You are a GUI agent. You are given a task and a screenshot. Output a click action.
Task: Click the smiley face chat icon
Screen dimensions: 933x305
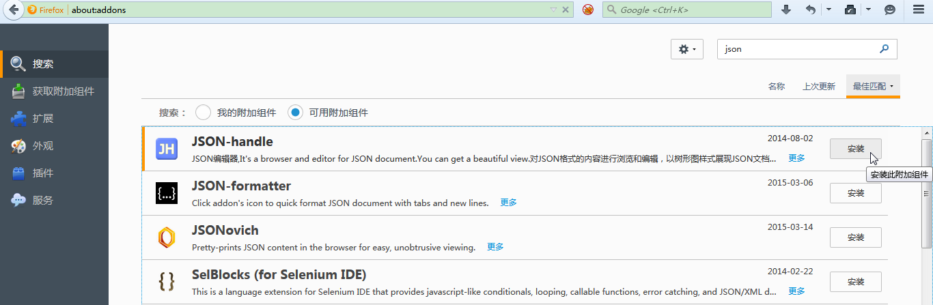(x=890, y=10)
